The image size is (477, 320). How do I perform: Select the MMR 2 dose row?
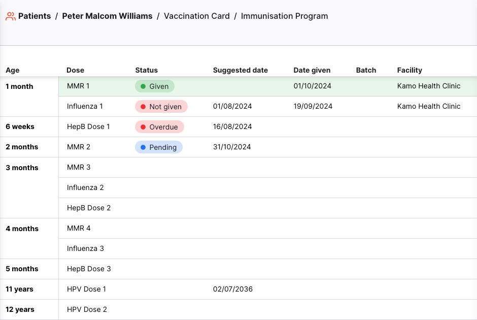pos(79,147)
